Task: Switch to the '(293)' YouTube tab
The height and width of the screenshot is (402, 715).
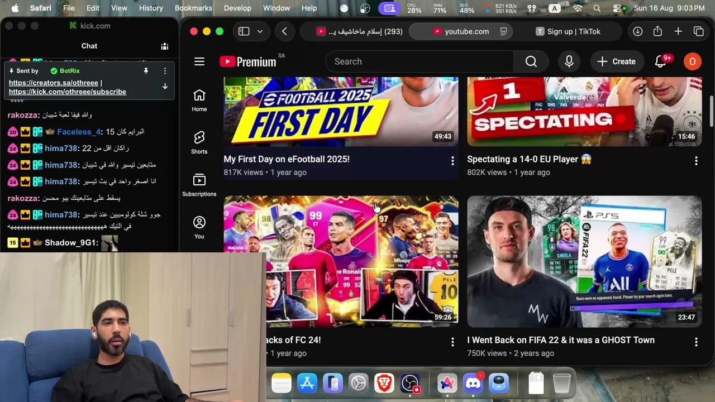Action: coord(360,31)
